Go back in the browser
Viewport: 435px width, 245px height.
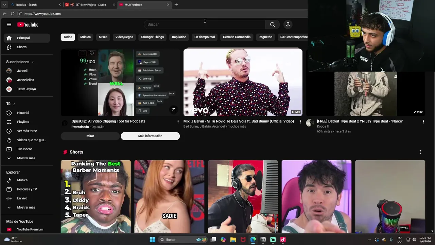click(x=4, y=14)
